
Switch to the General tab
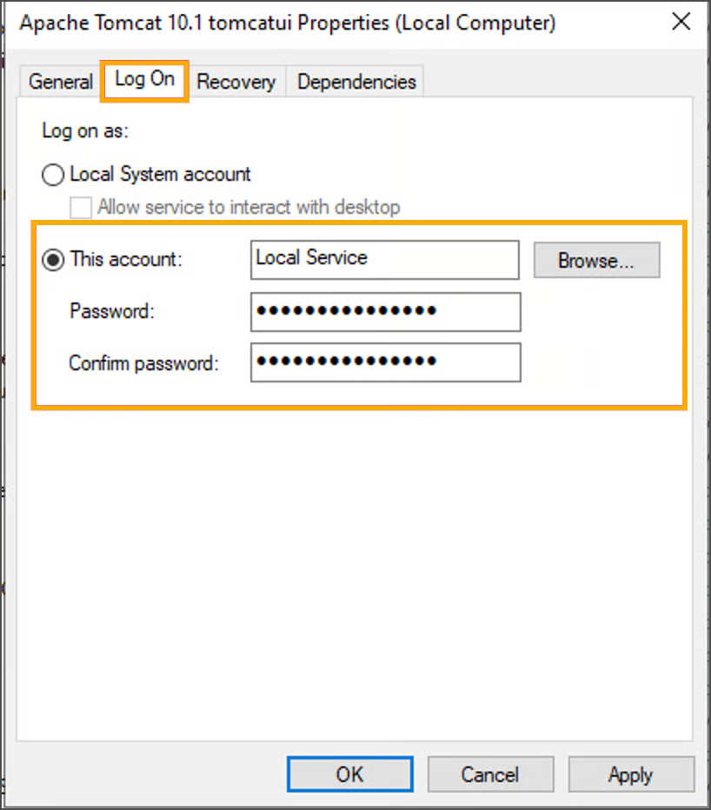[60, 82]
